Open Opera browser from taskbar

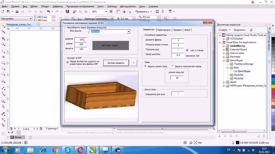click(80, 150)
